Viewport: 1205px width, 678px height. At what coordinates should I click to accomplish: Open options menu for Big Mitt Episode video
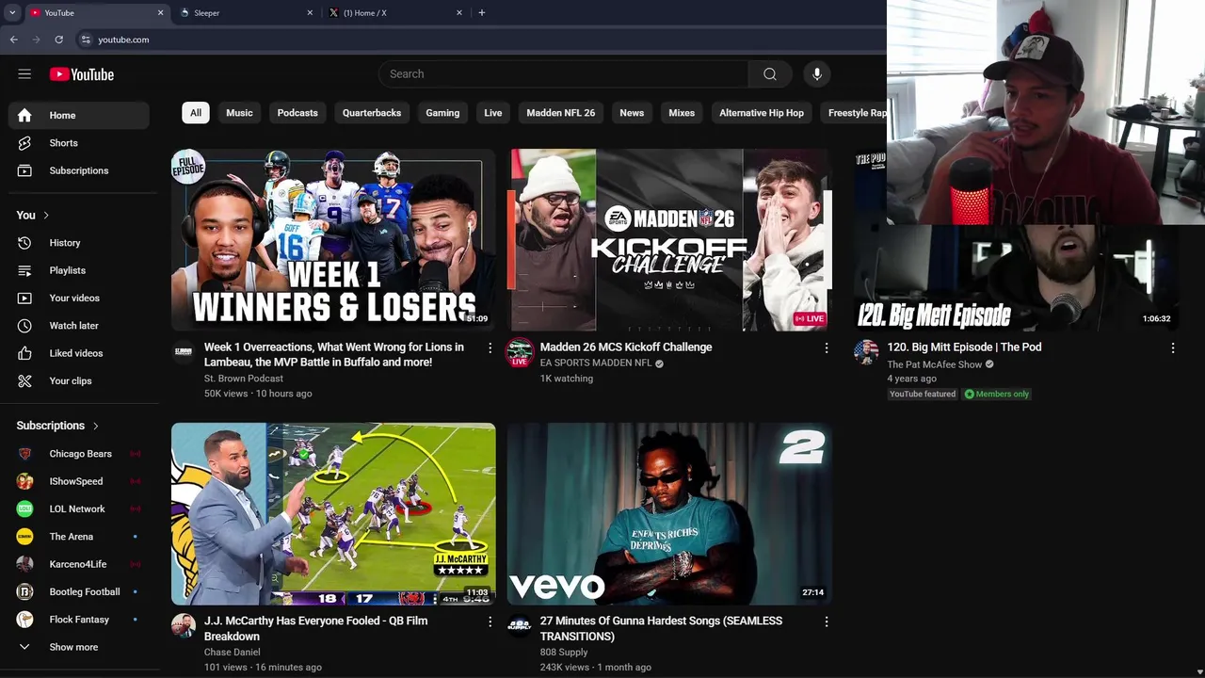(1173, 347)
